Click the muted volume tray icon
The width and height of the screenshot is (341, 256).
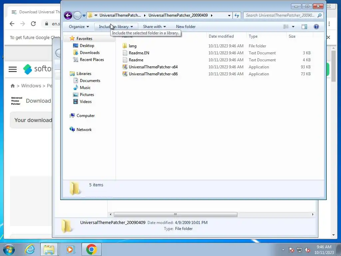click(307, 250)
